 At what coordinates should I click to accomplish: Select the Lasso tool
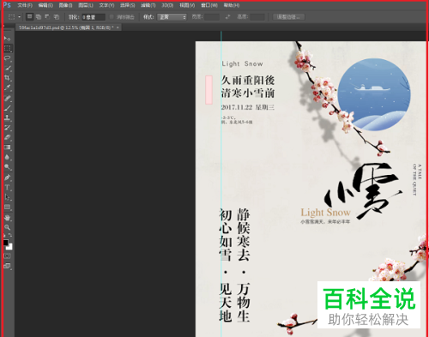[x=8, y=58]
